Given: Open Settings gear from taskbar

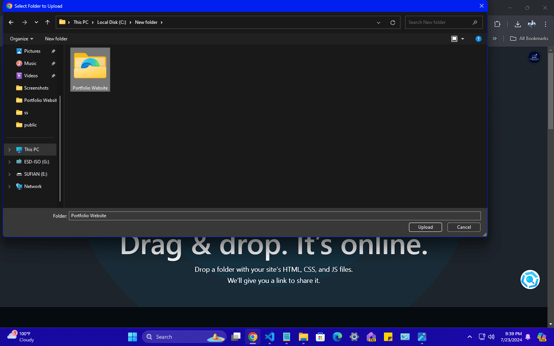Looking at the screenshot, I should coord(354,337).
